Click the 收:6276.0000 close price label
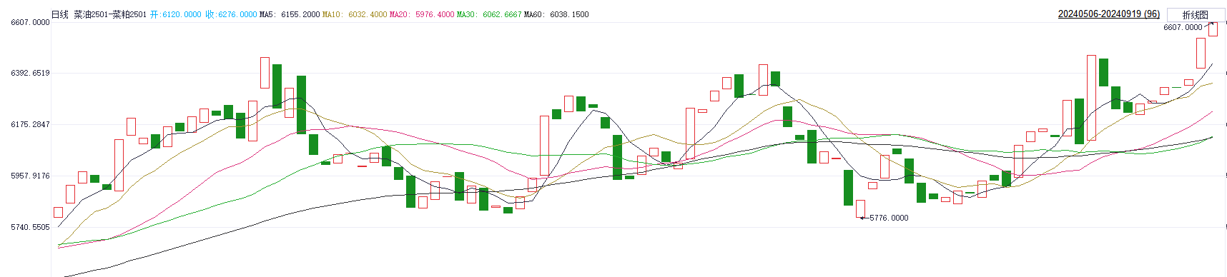 click(x=231, y=14)
